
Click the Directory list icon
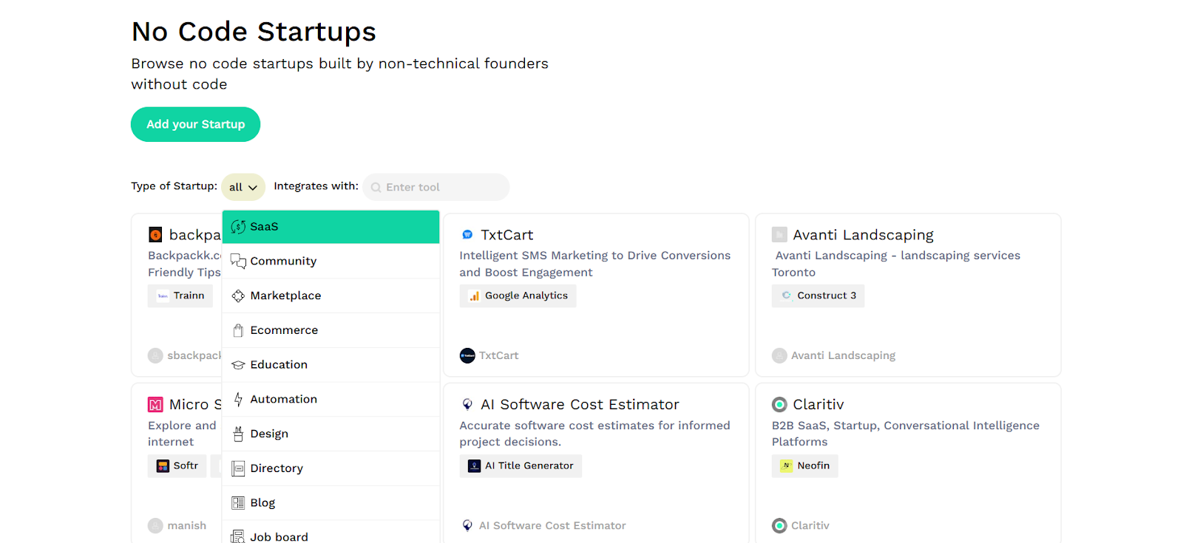(238, 468)
